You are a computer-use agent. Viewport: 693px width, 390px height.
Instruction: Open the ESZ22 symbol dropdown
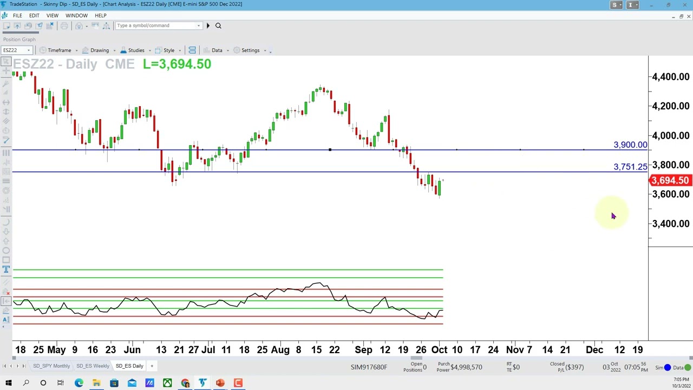click(28, 50)
